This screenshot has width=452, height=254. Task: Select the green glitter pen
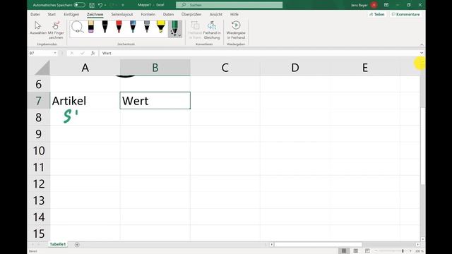tap(174, 28)
